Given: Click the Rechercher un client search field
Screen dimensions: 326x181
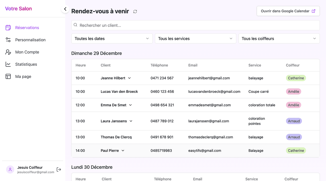Looking at the screenshot, I should coord(196,25).
